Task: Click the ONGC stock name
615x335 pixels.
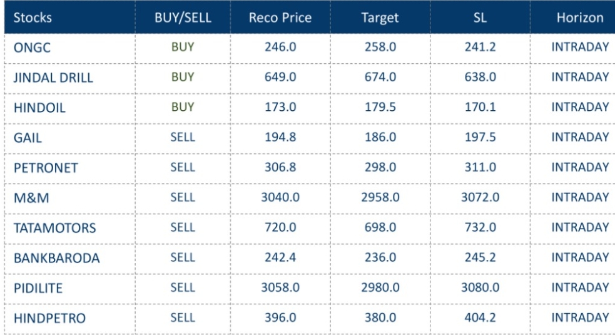Action: [30, 48]
